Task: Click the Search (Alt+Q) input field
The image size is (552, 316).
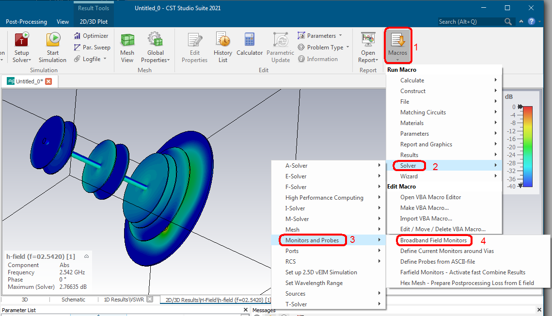Action: [x=471, y=21]
